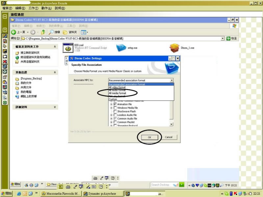Expand the Lossless Audio file tree node
Image resolution: width=263 pixels, height=197 pixels.
111,115
